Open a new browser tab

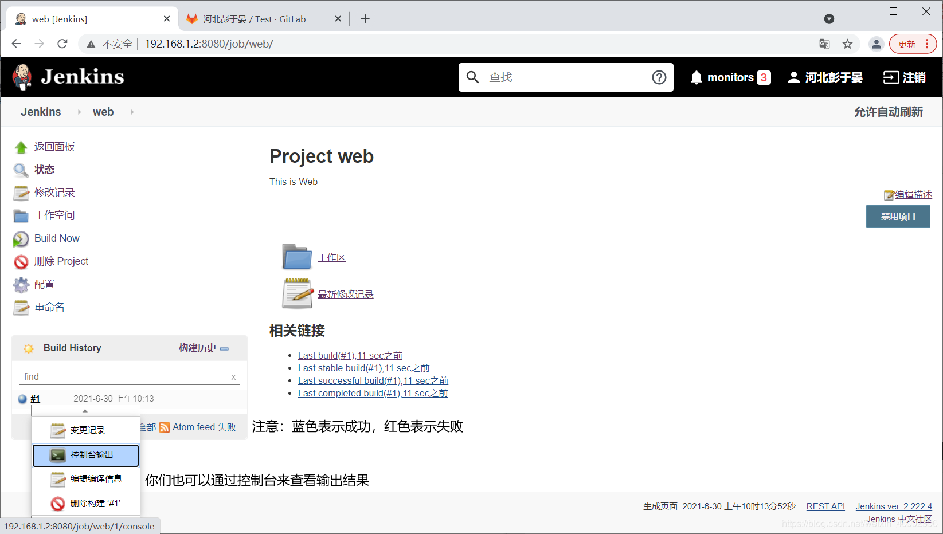pyautogui.click(x=365, y=19)
